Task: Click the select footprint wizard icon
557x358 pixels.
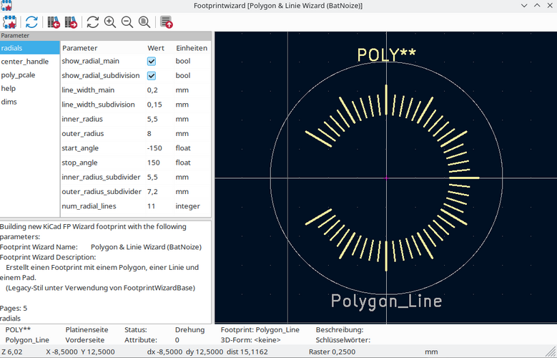Action: [10, 22]
